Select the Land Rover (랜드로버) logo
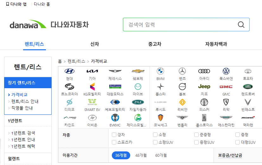This screenshot has width=262, height=165. [x=248, y=87]
